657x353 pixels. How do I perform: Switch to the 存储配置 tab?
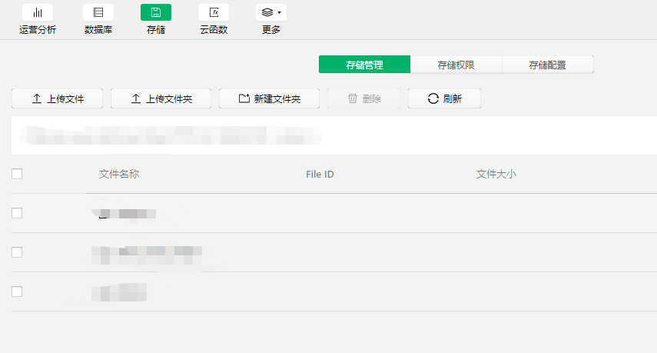click(x=548, y=65)
